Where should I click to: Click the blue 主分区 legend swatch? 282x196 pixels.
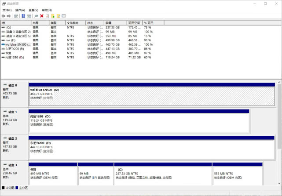click(x=17, y=188)
